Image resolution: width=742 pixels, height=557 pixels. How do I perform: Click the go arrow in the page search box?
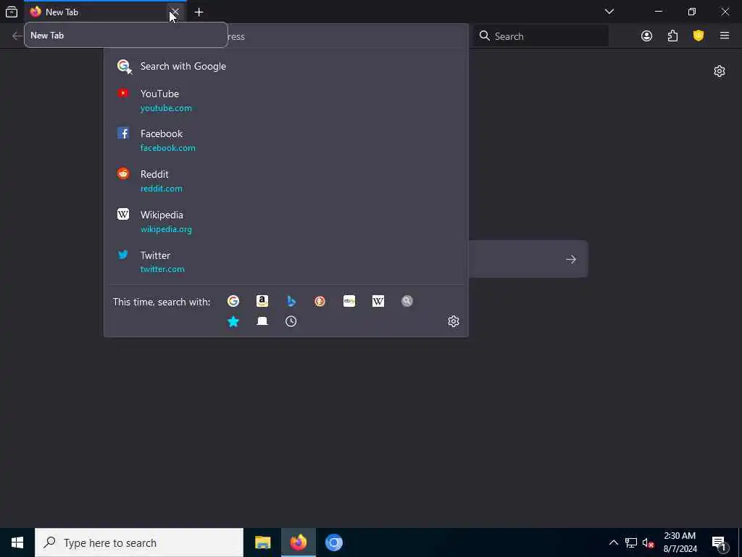point(571,259)
